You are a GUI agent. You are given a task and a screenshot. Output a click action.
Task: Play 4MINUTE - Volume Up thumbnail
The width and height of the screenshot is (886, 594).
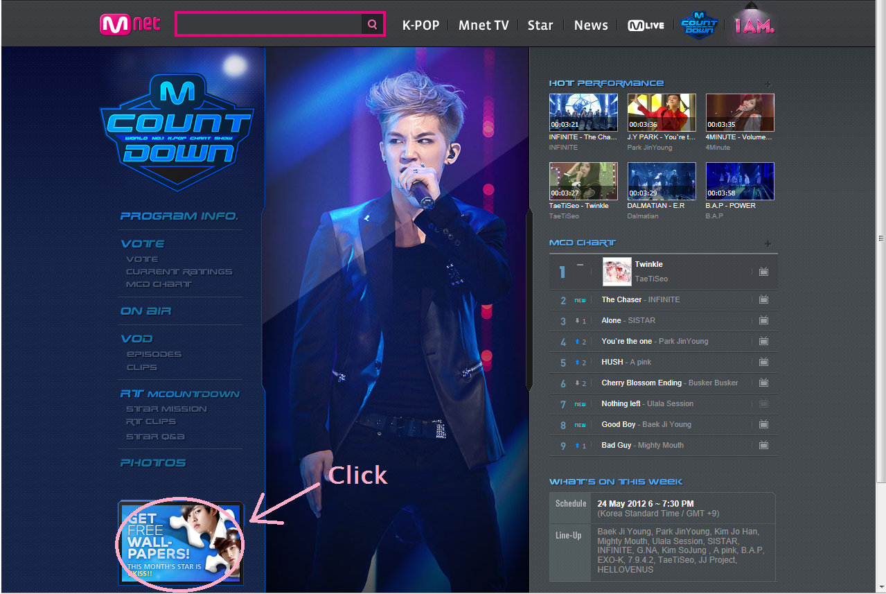point(740,112)
